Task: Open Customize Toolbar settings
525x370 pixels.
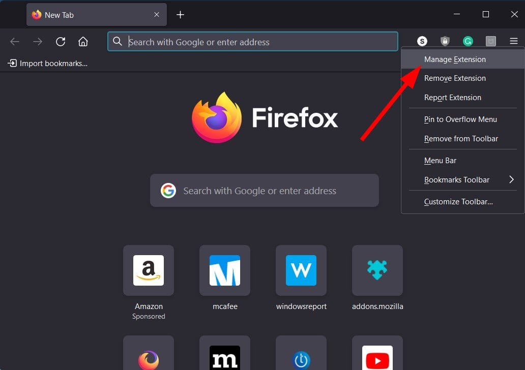Action: pyautogui.click(x=463, y=202)
